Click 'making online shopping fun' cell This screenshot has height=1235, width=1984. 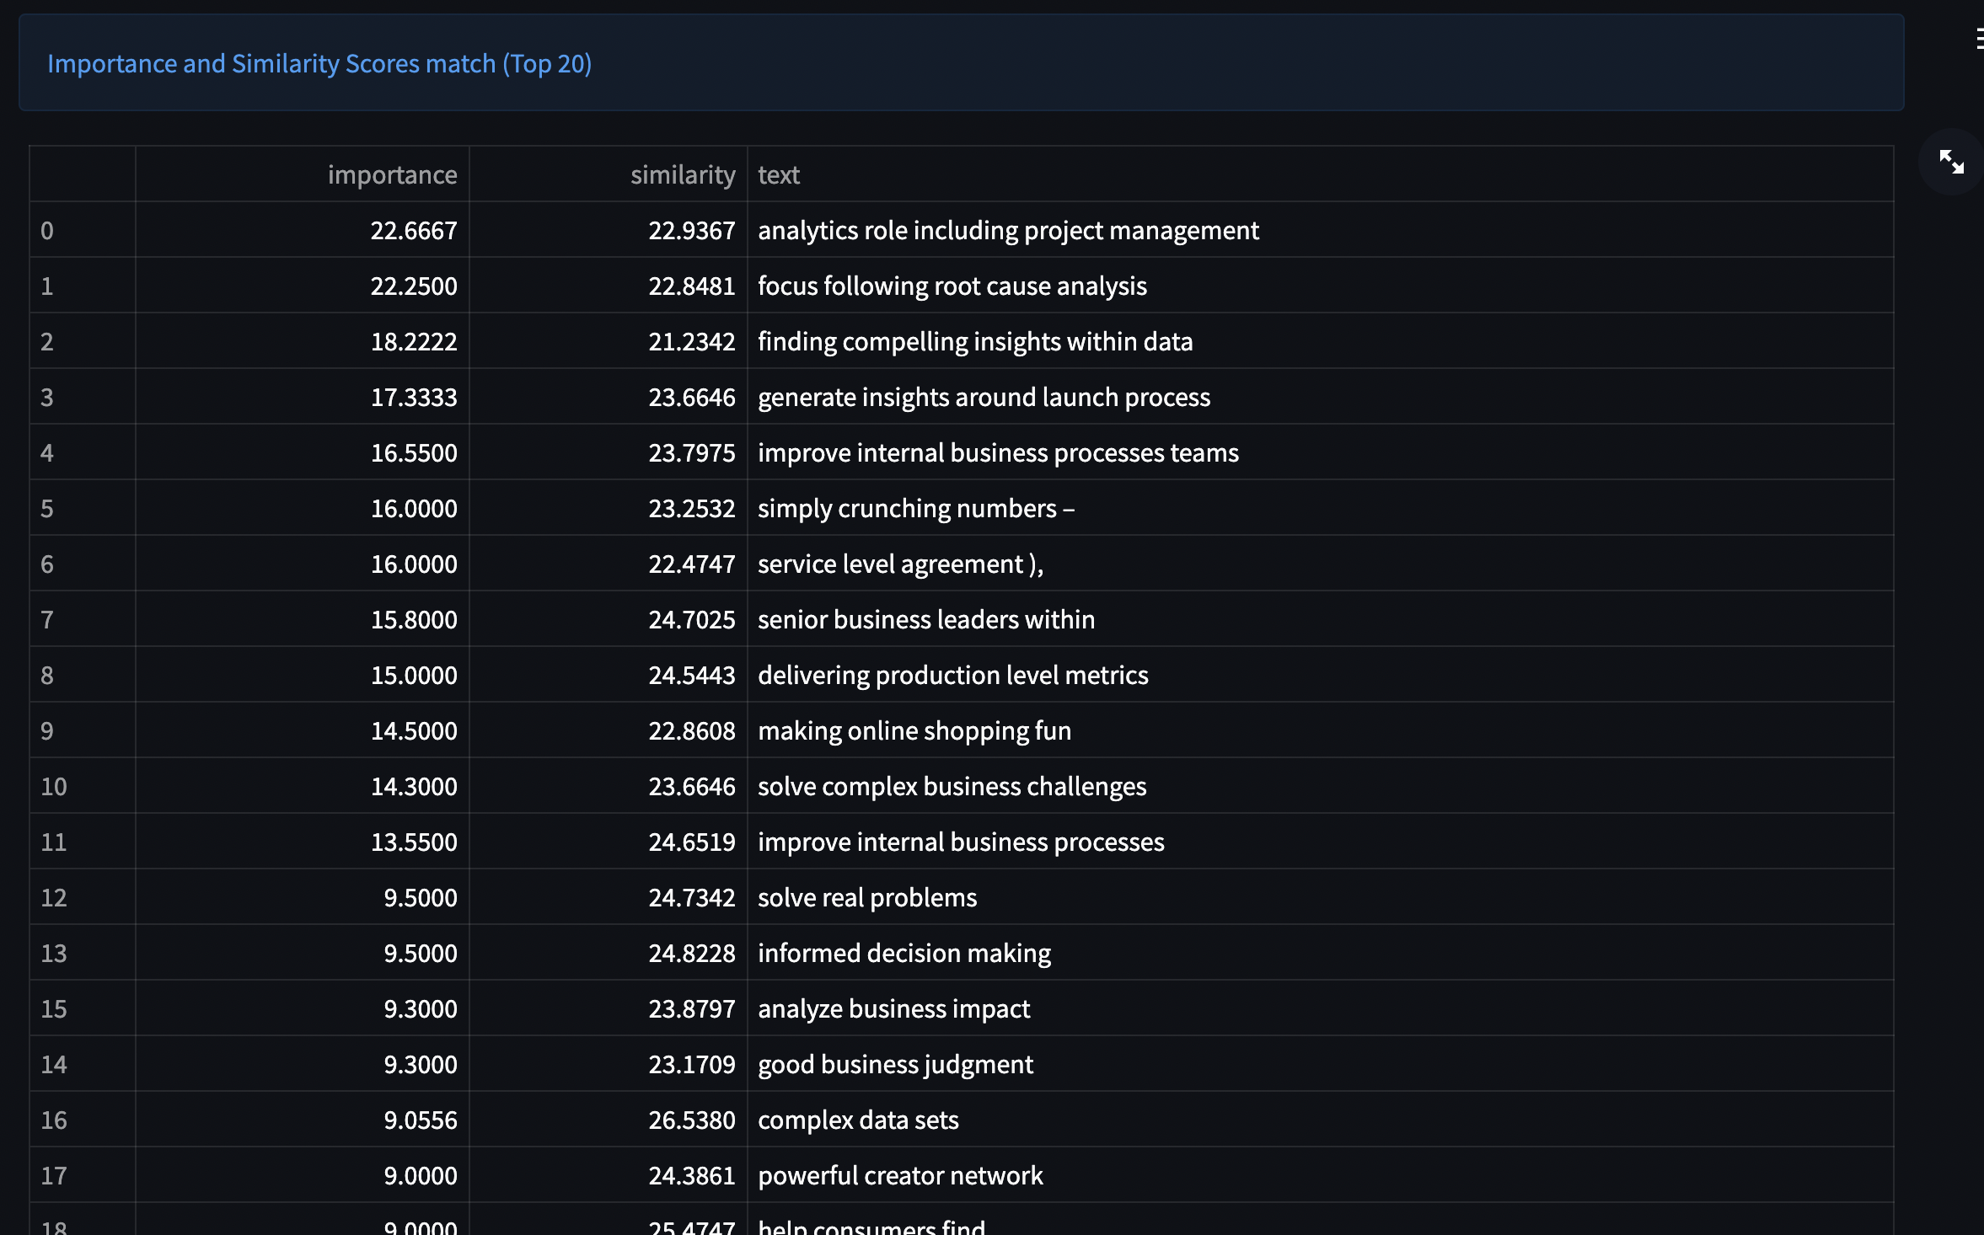tap(914, 730)
